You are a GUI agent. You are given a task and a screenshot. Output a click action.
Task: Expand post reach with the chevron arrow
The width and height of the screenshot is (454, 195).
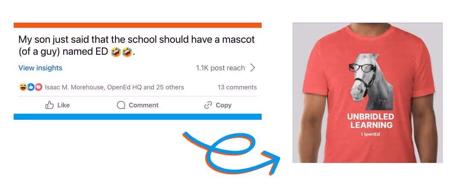click(253, 68)
